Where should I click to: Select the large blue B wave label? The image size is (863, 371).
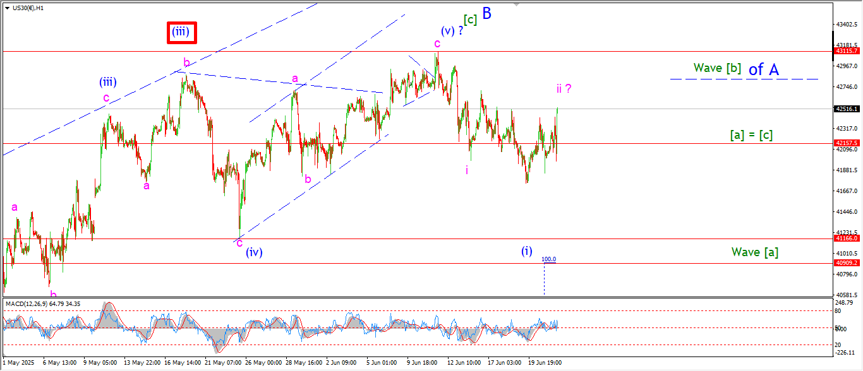click(x=486, y=14)
